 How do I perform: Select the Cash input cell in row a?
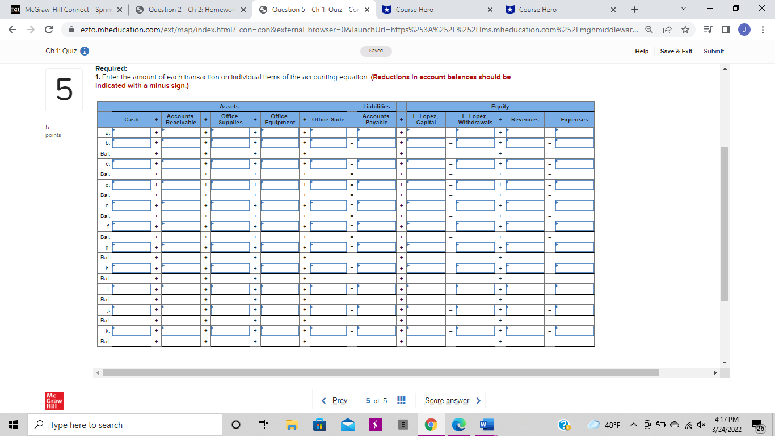click(x=132, y=132)
